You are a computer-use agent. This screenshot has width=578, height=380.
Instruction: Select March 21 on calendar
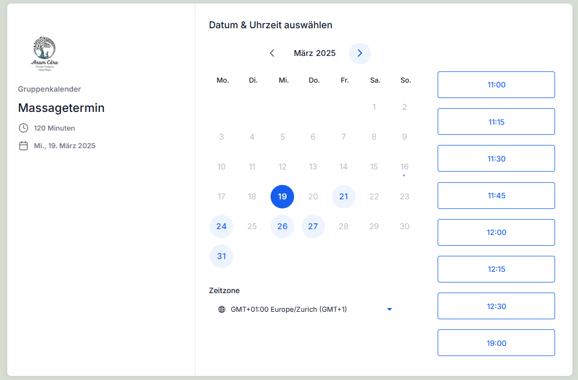click(x=344, y=197)
